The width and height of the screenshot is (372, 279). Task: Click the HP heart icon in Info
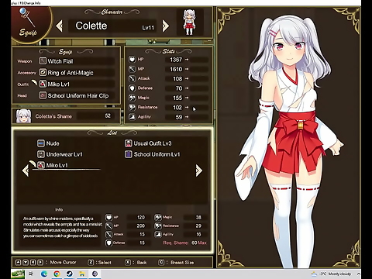[108, 217]
